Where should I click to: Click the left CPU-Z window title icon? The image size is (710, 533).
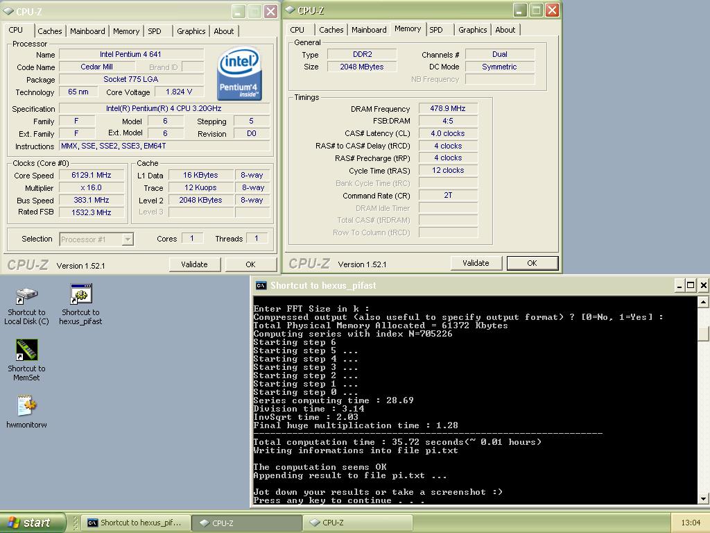(x=8, y=11)
